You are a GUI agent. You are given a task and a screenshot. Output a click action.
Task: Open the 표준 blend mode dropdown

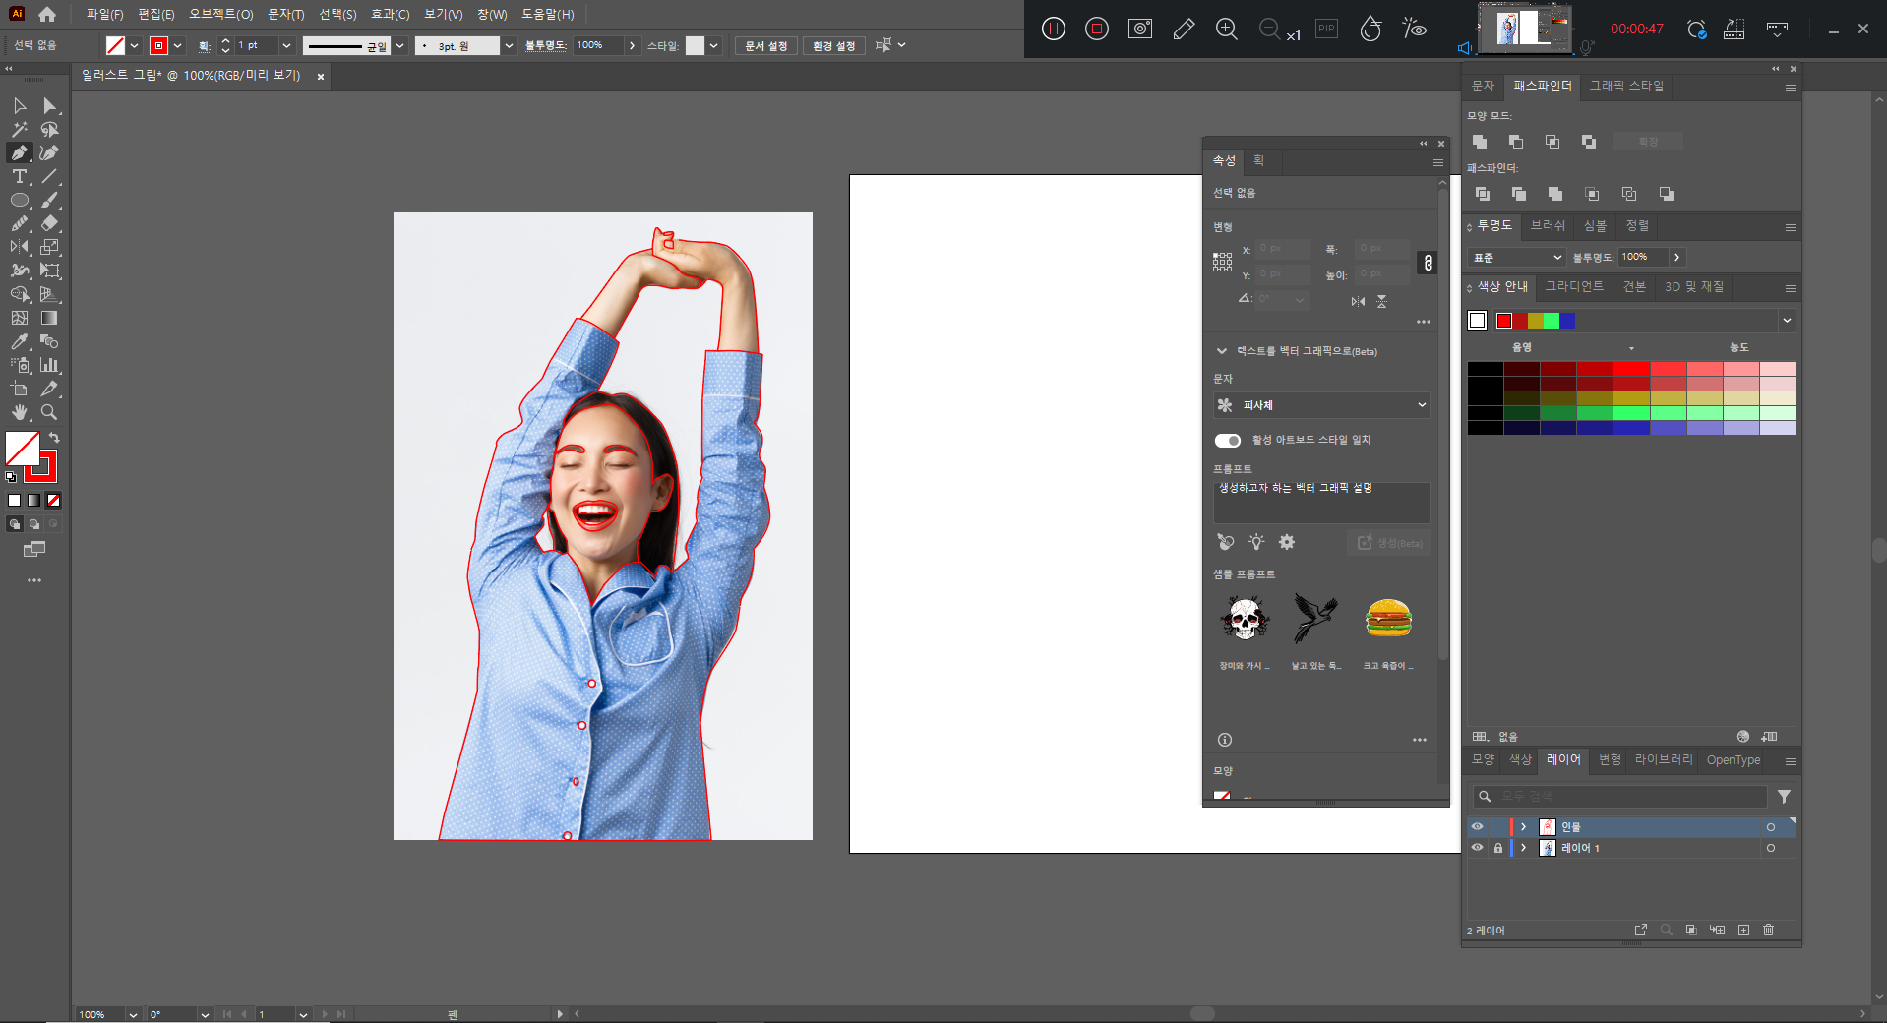1516,257
